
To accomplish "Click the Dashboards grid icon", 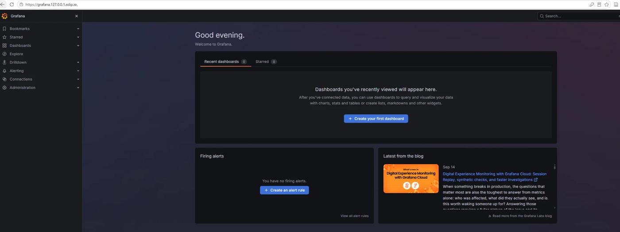I will (x=4, y=46).
